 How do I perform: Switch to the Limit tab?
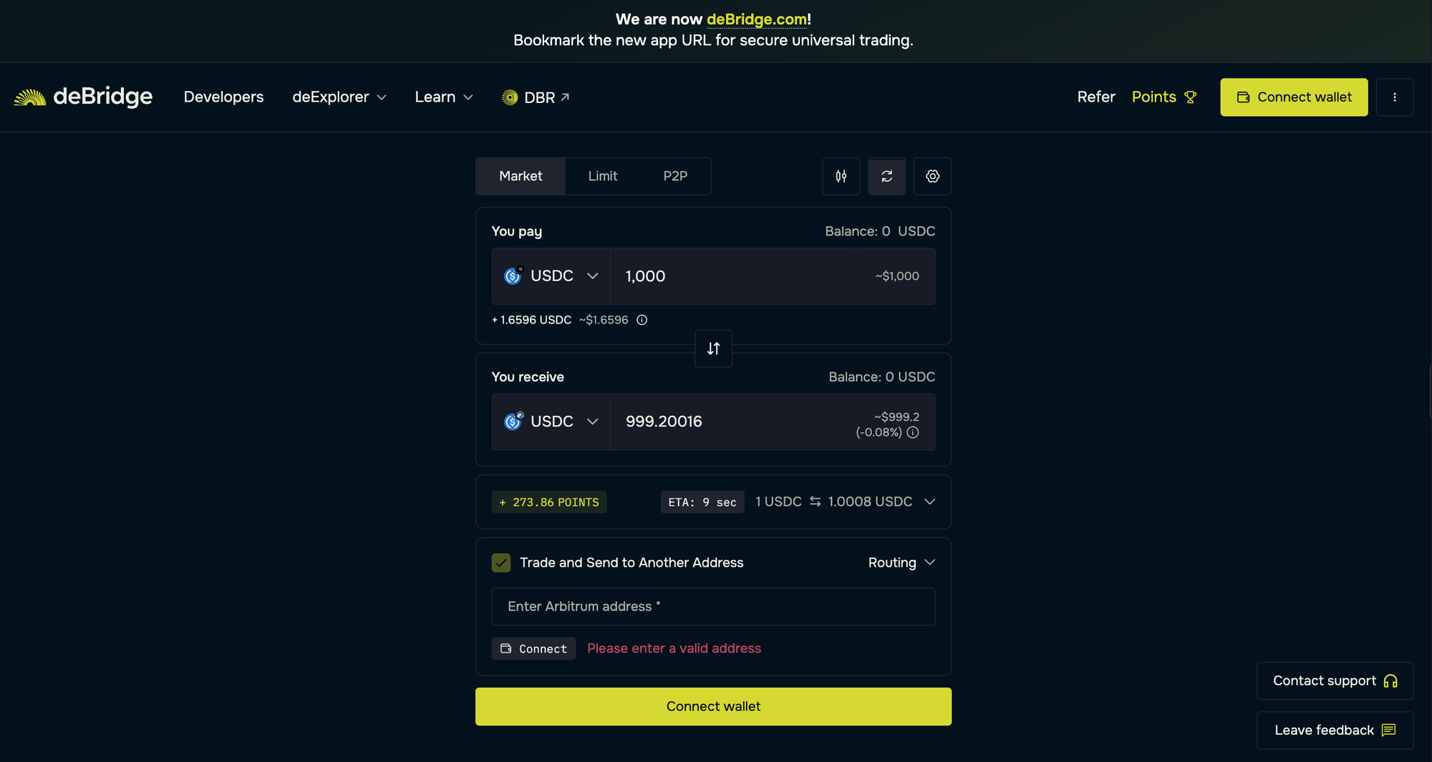(602, 176)
